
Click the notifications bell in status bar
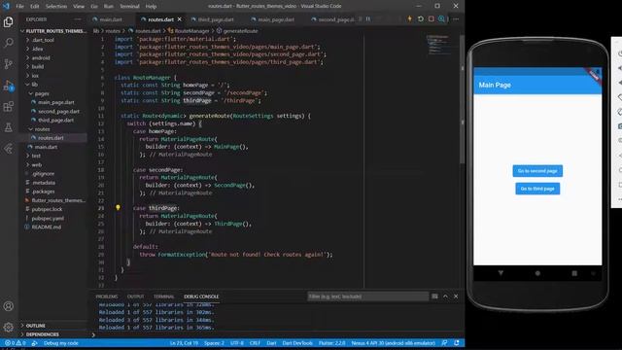457,343
